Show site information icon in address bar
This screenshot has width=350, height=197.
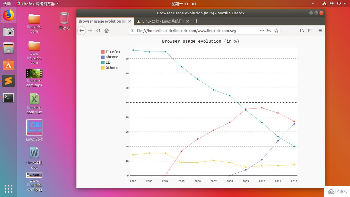pyautogui.click(x=133, y=31)
